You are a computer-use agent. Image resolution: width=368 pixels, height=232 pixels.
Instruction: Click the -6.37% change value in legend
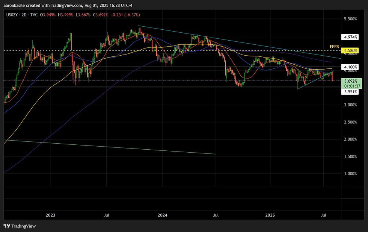coord(131,14)
